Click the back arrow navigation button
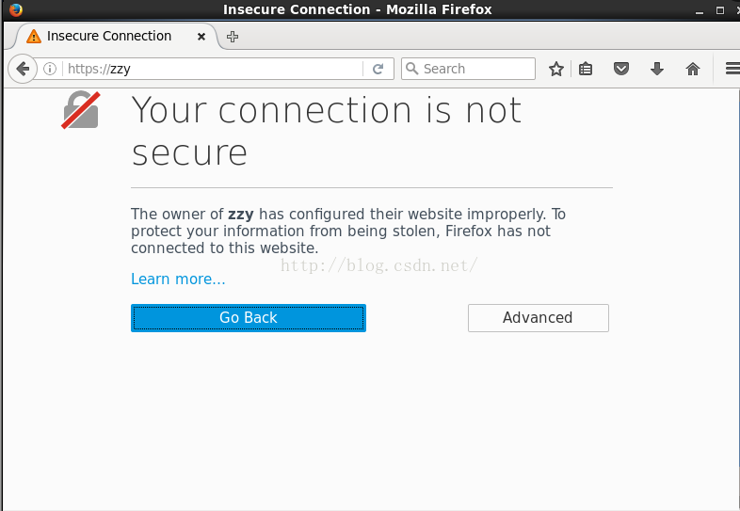Image resolution: width=740 pixels, height=511 pixels. point(23,69)
